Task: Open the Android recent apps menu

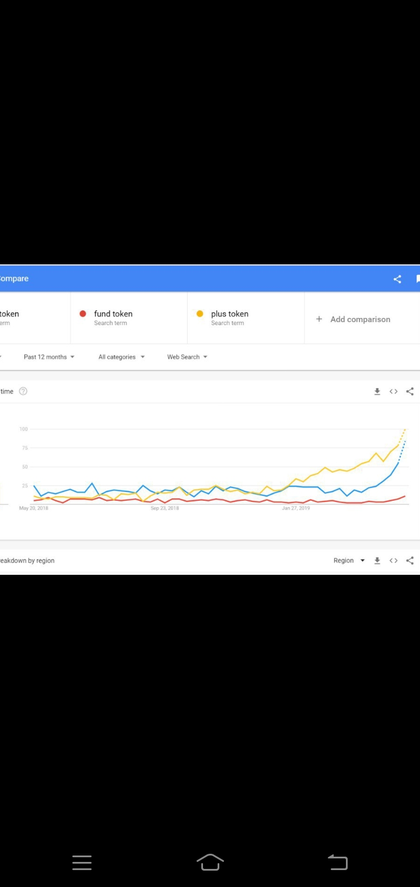Action: pos(82,862)
